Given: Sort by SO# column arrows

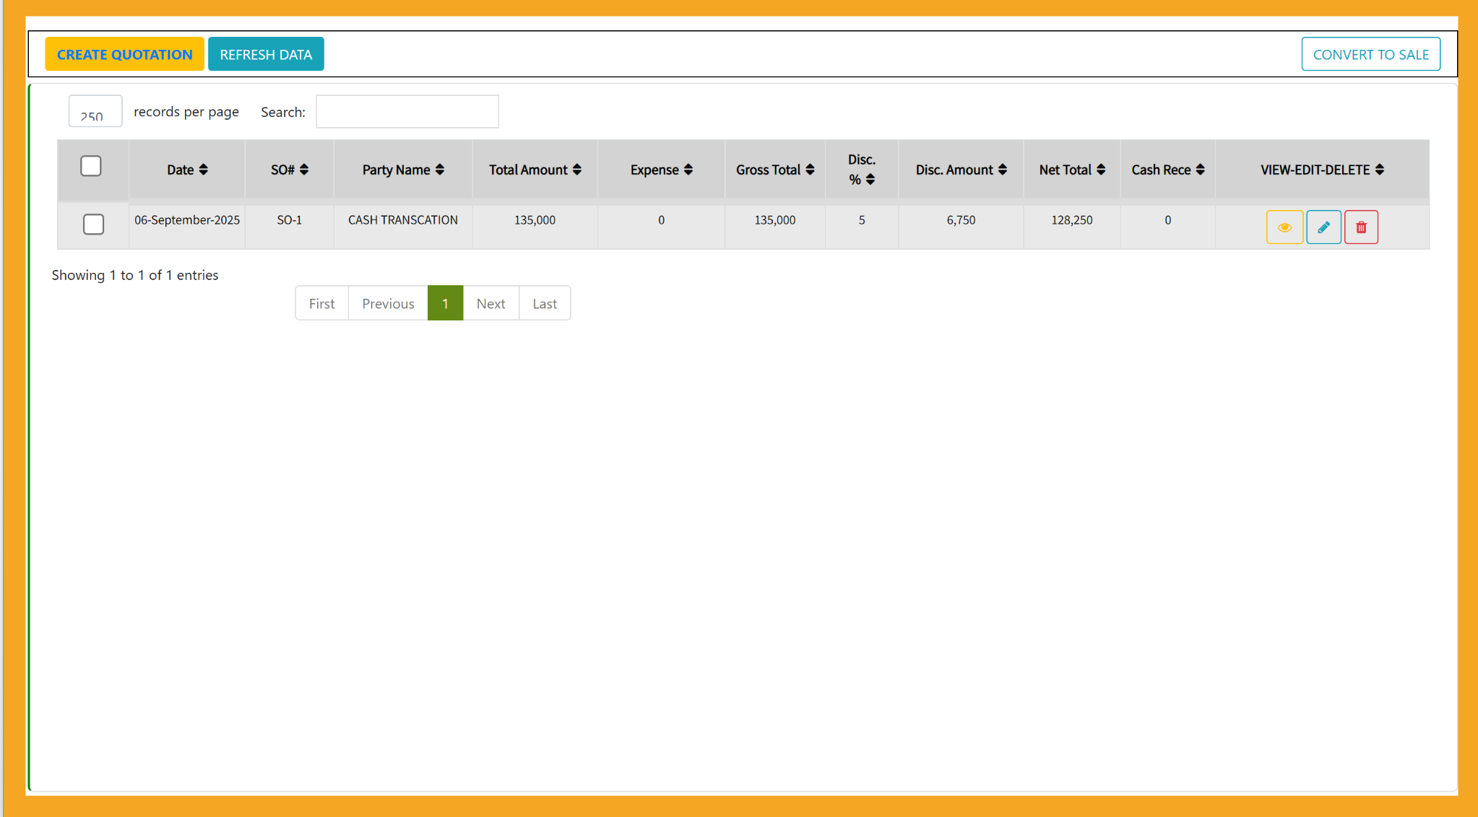Looking at the screenshot, I should point(303,170).
